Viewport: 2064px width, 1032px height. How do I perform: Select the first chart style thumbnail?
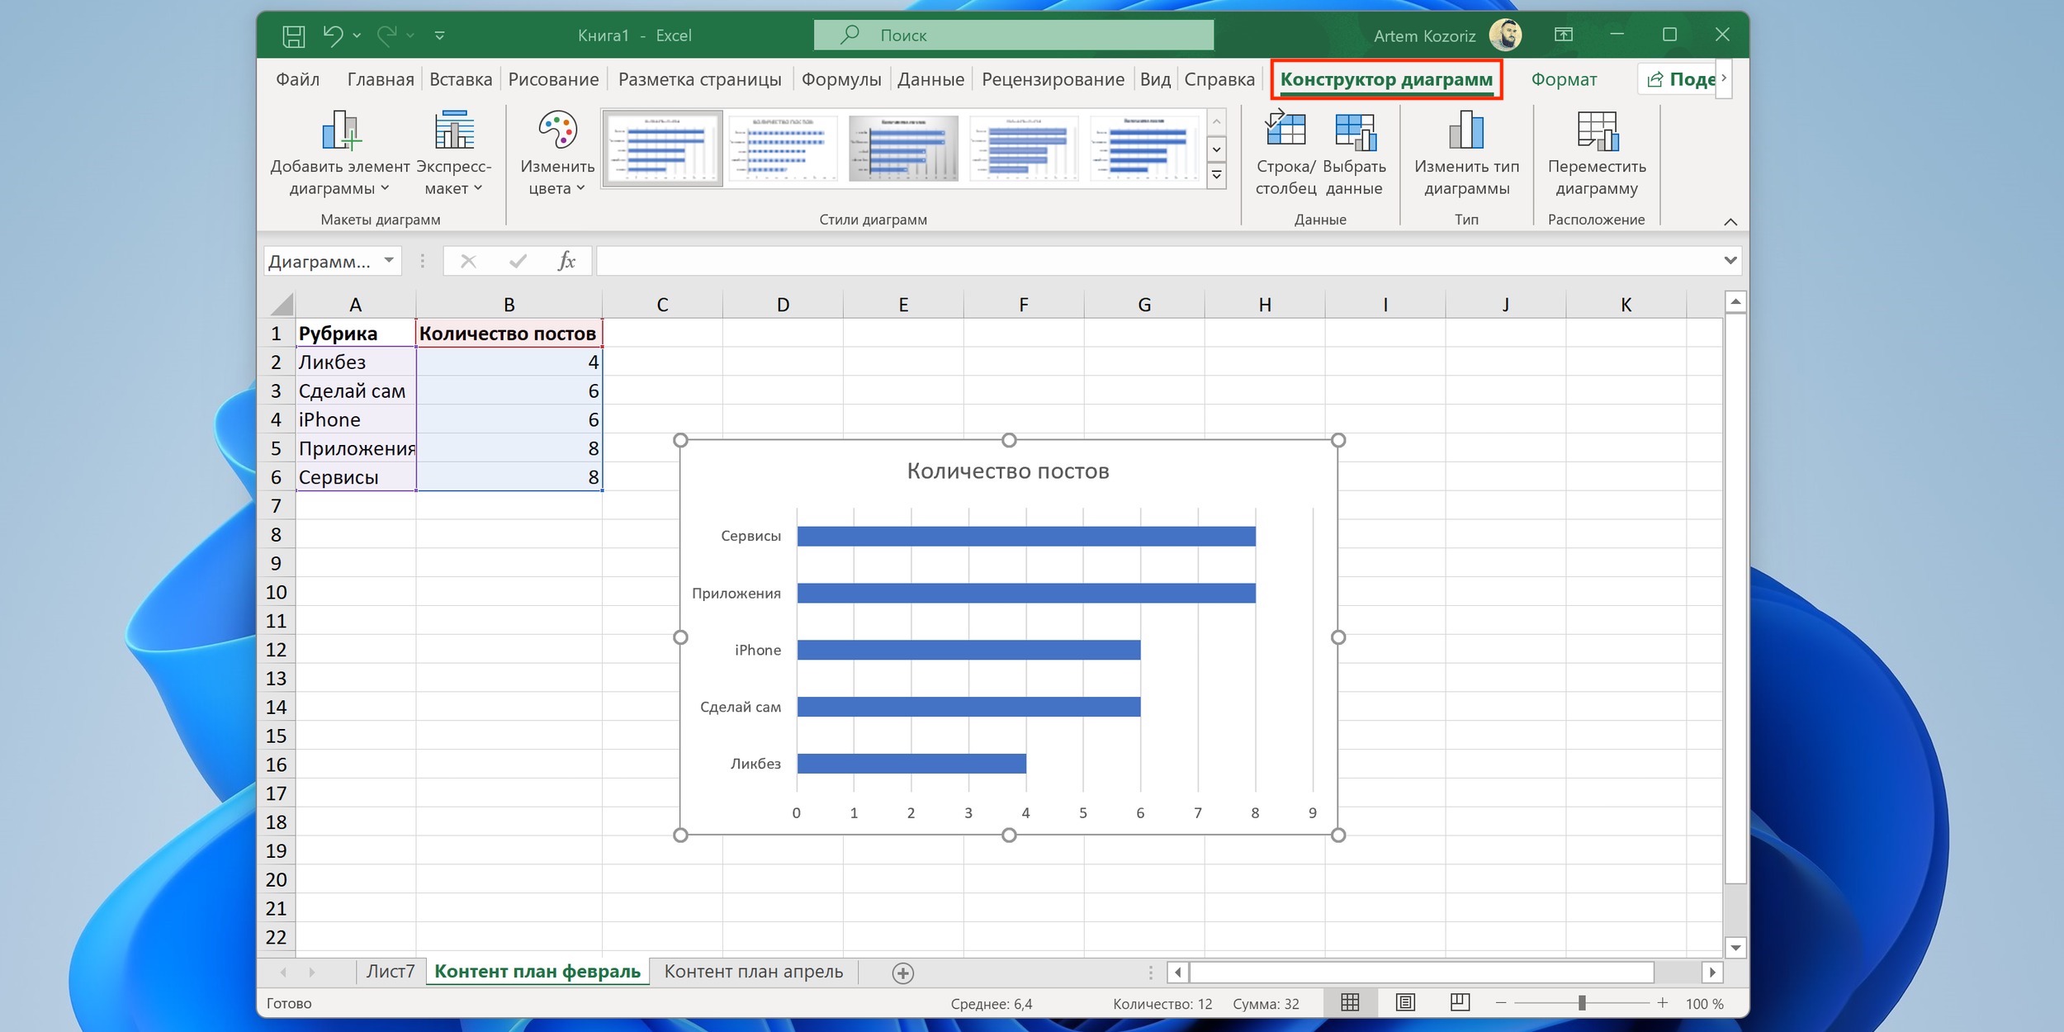click(662, 149)
